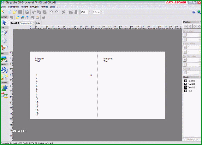This screenshot has height=145, width=202.
Task: Open the Einfügen menu
Action: (x=34, y=7)
